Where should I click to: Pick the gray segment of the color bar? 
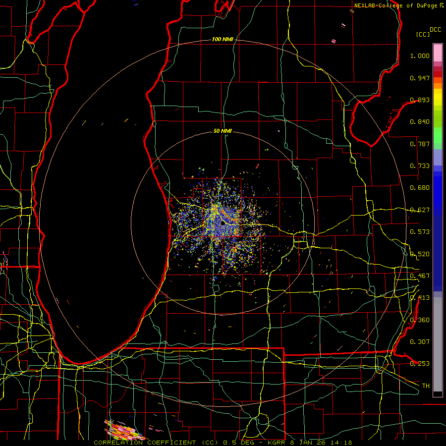[x=438, y=344]
